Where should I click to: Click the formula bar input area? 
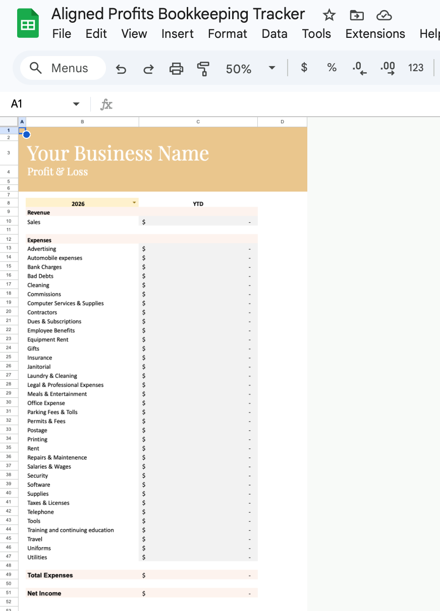[278, 104]
